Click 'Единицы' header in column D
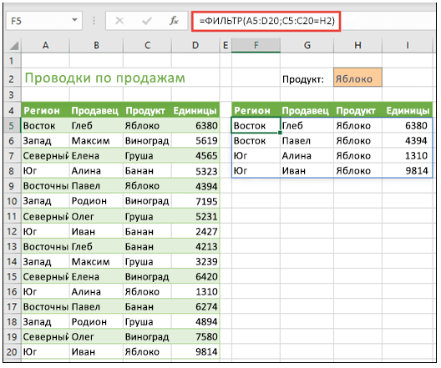Viewport: 441px width, 368px height. click(195, 111)
